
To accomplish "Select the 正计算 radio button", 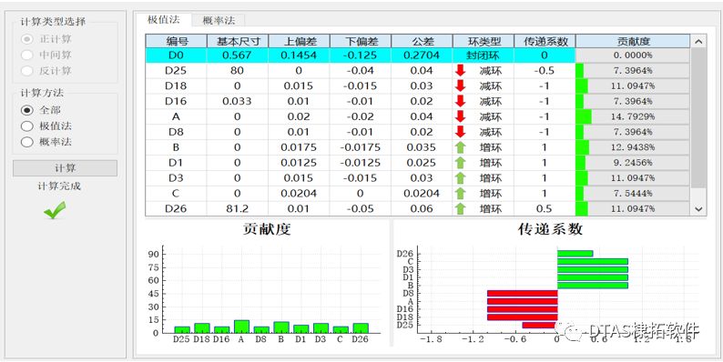I will point(27,39).
